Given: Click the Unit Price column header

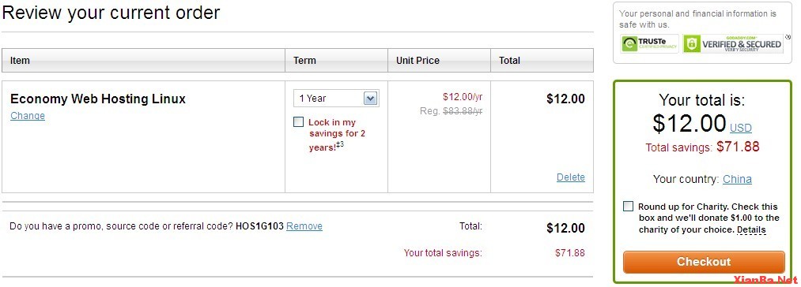Looking at the screenshot, I should [440, 61].
